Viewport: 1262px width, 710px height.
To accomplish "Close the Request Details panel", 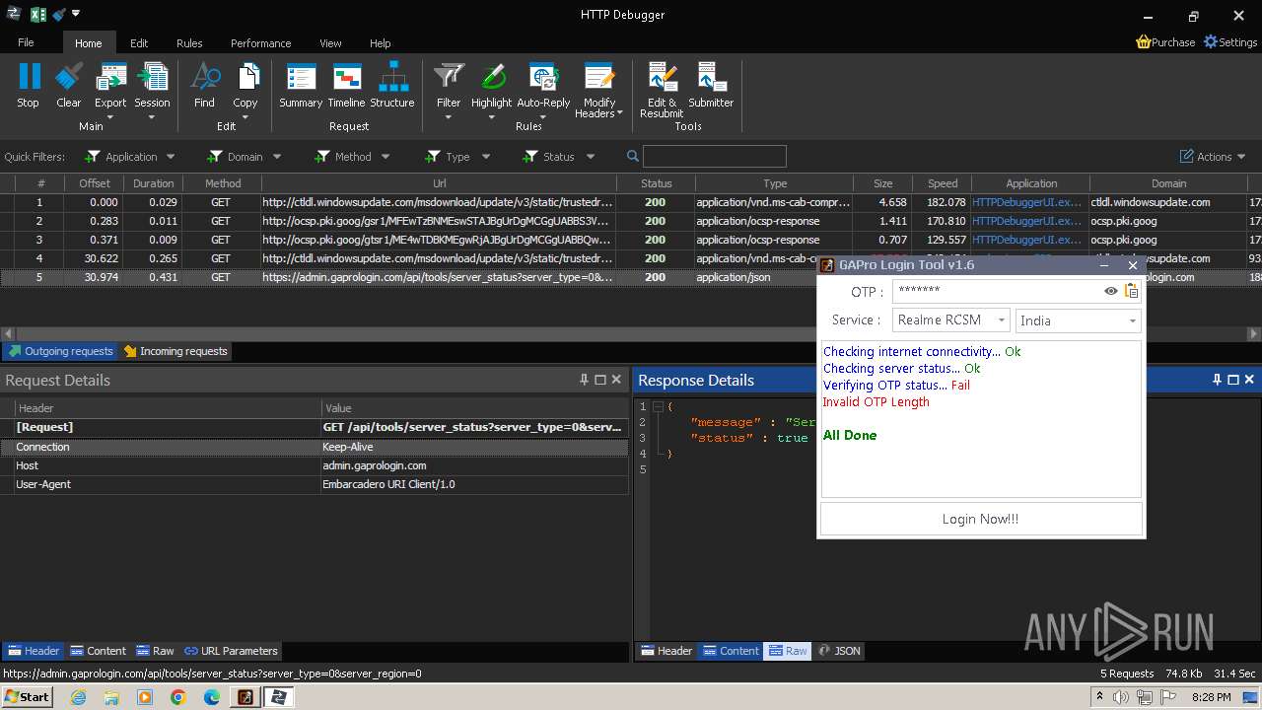I will point(616,380).
